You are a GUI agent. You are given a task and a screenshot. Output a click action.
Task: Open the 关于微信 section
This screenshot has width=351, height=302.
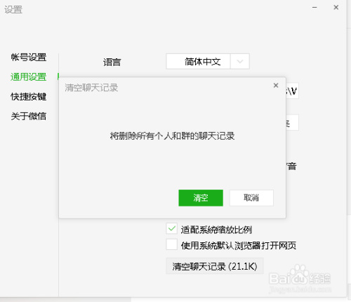click(28, 116)
